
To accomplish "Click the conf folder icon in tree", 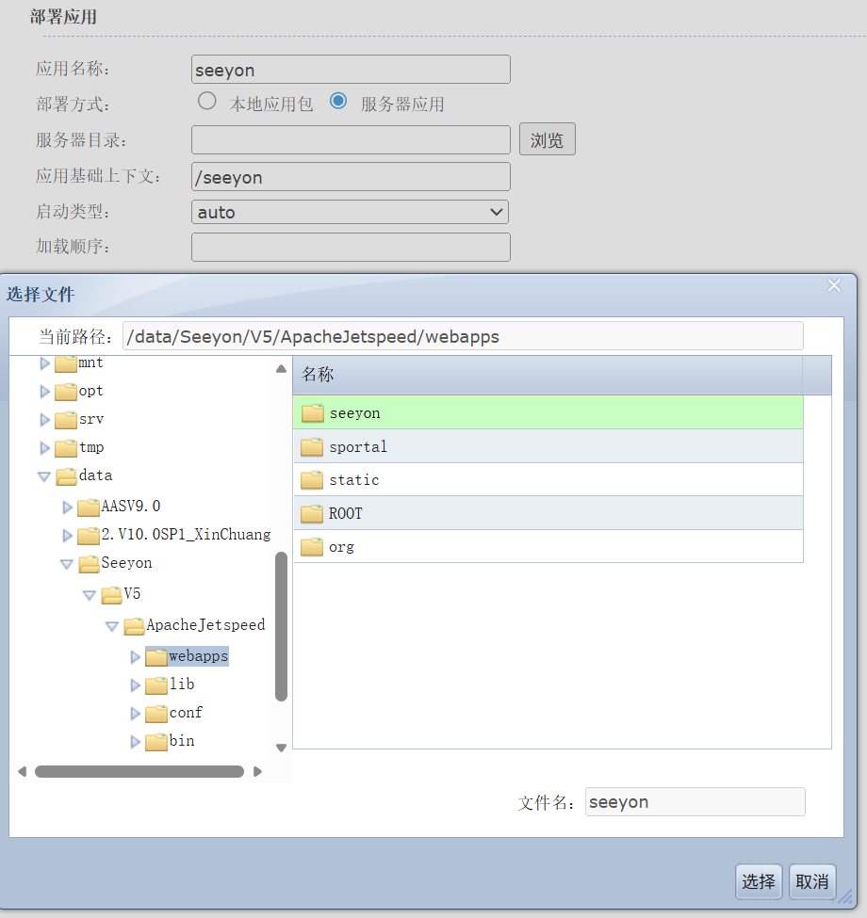I will coord(156,714).
